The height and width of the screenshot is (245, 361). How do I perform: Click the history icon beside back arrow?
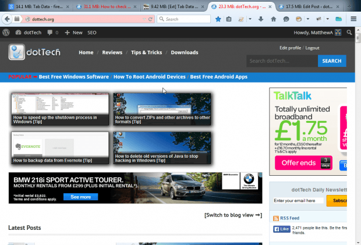pyautogui.click(x=17, y=19)
